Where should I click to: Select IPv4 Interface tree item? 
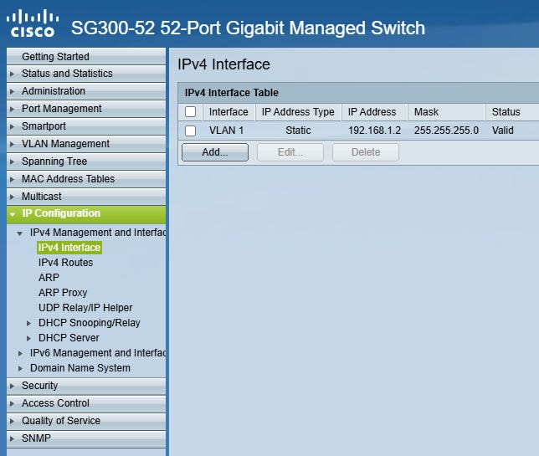69,248
